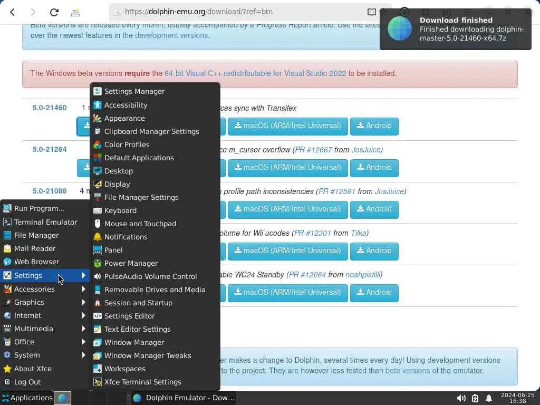Open Color Profiles
Image resolution: width=540 pixels, height=405 pixels.
pos(155,144)
